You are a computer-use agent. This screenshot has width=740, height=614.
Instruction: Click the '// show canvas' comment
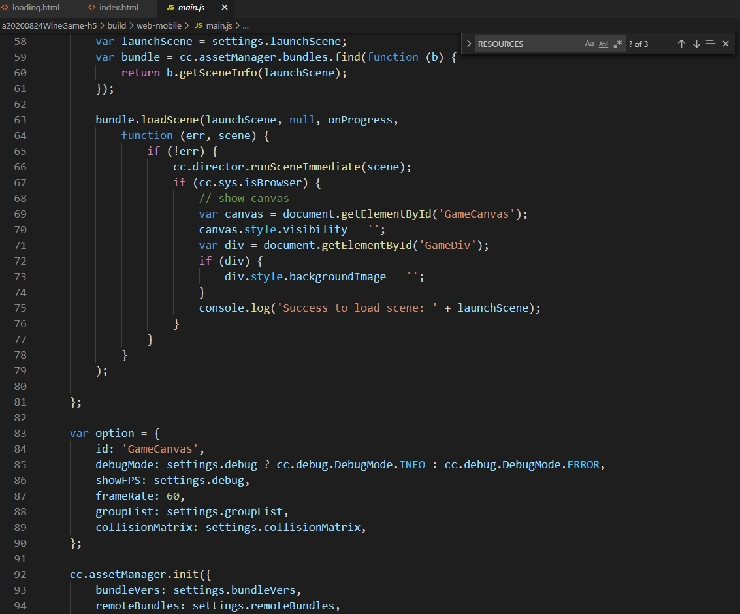pyautogui.click(x=244, y=198)
